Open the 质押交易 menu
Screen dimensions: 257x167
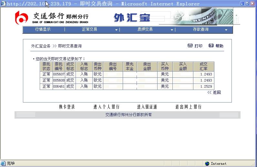click(x=145, y=29)
